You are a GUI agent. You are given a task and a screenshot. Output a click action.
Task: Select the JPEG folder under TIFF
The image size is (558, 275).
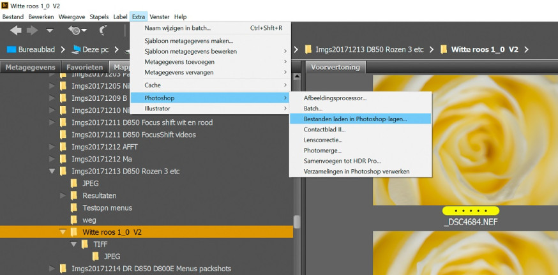coord(111,256)
